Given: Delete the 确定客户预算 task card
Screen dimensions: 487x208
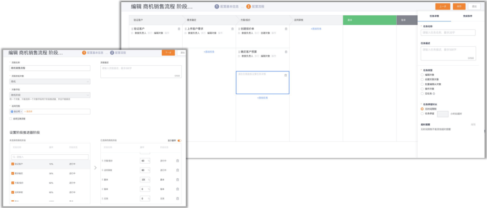Looking at the screenshot, I should coord(286,51).
